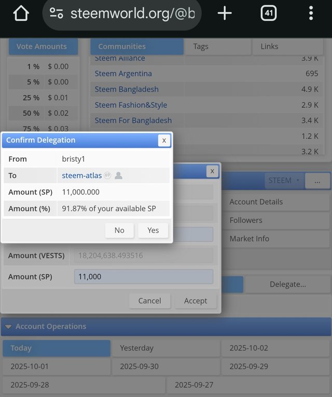Select the 2025-10-01 date tab
Image resolution: width=332 pixels, height=397 pixels.
pyautogui.click(x=57, y=366)
